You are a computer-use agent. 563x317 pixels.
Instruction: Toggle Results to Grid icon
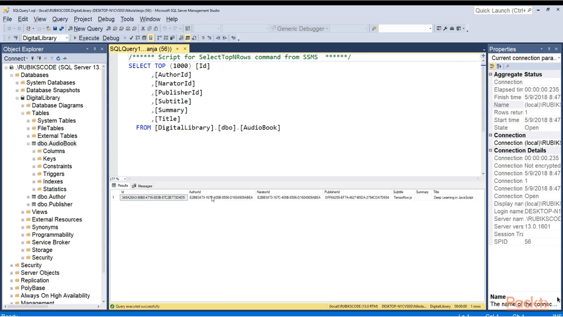click(x=187, y=38)
